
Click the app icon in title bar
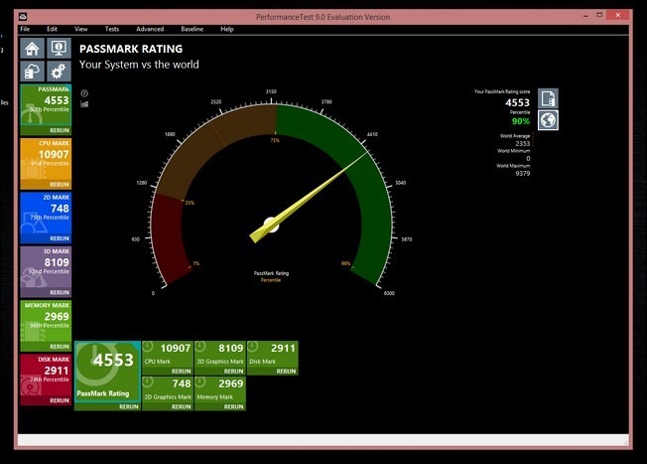[x=23, y=17]
